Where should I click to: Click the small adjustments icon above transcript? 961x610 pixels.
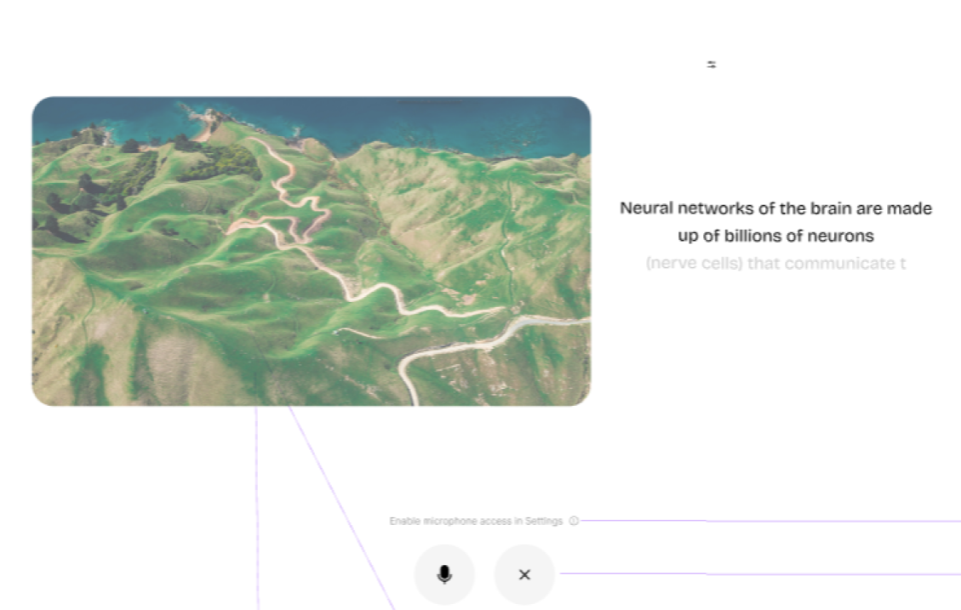tap(712, 64)
